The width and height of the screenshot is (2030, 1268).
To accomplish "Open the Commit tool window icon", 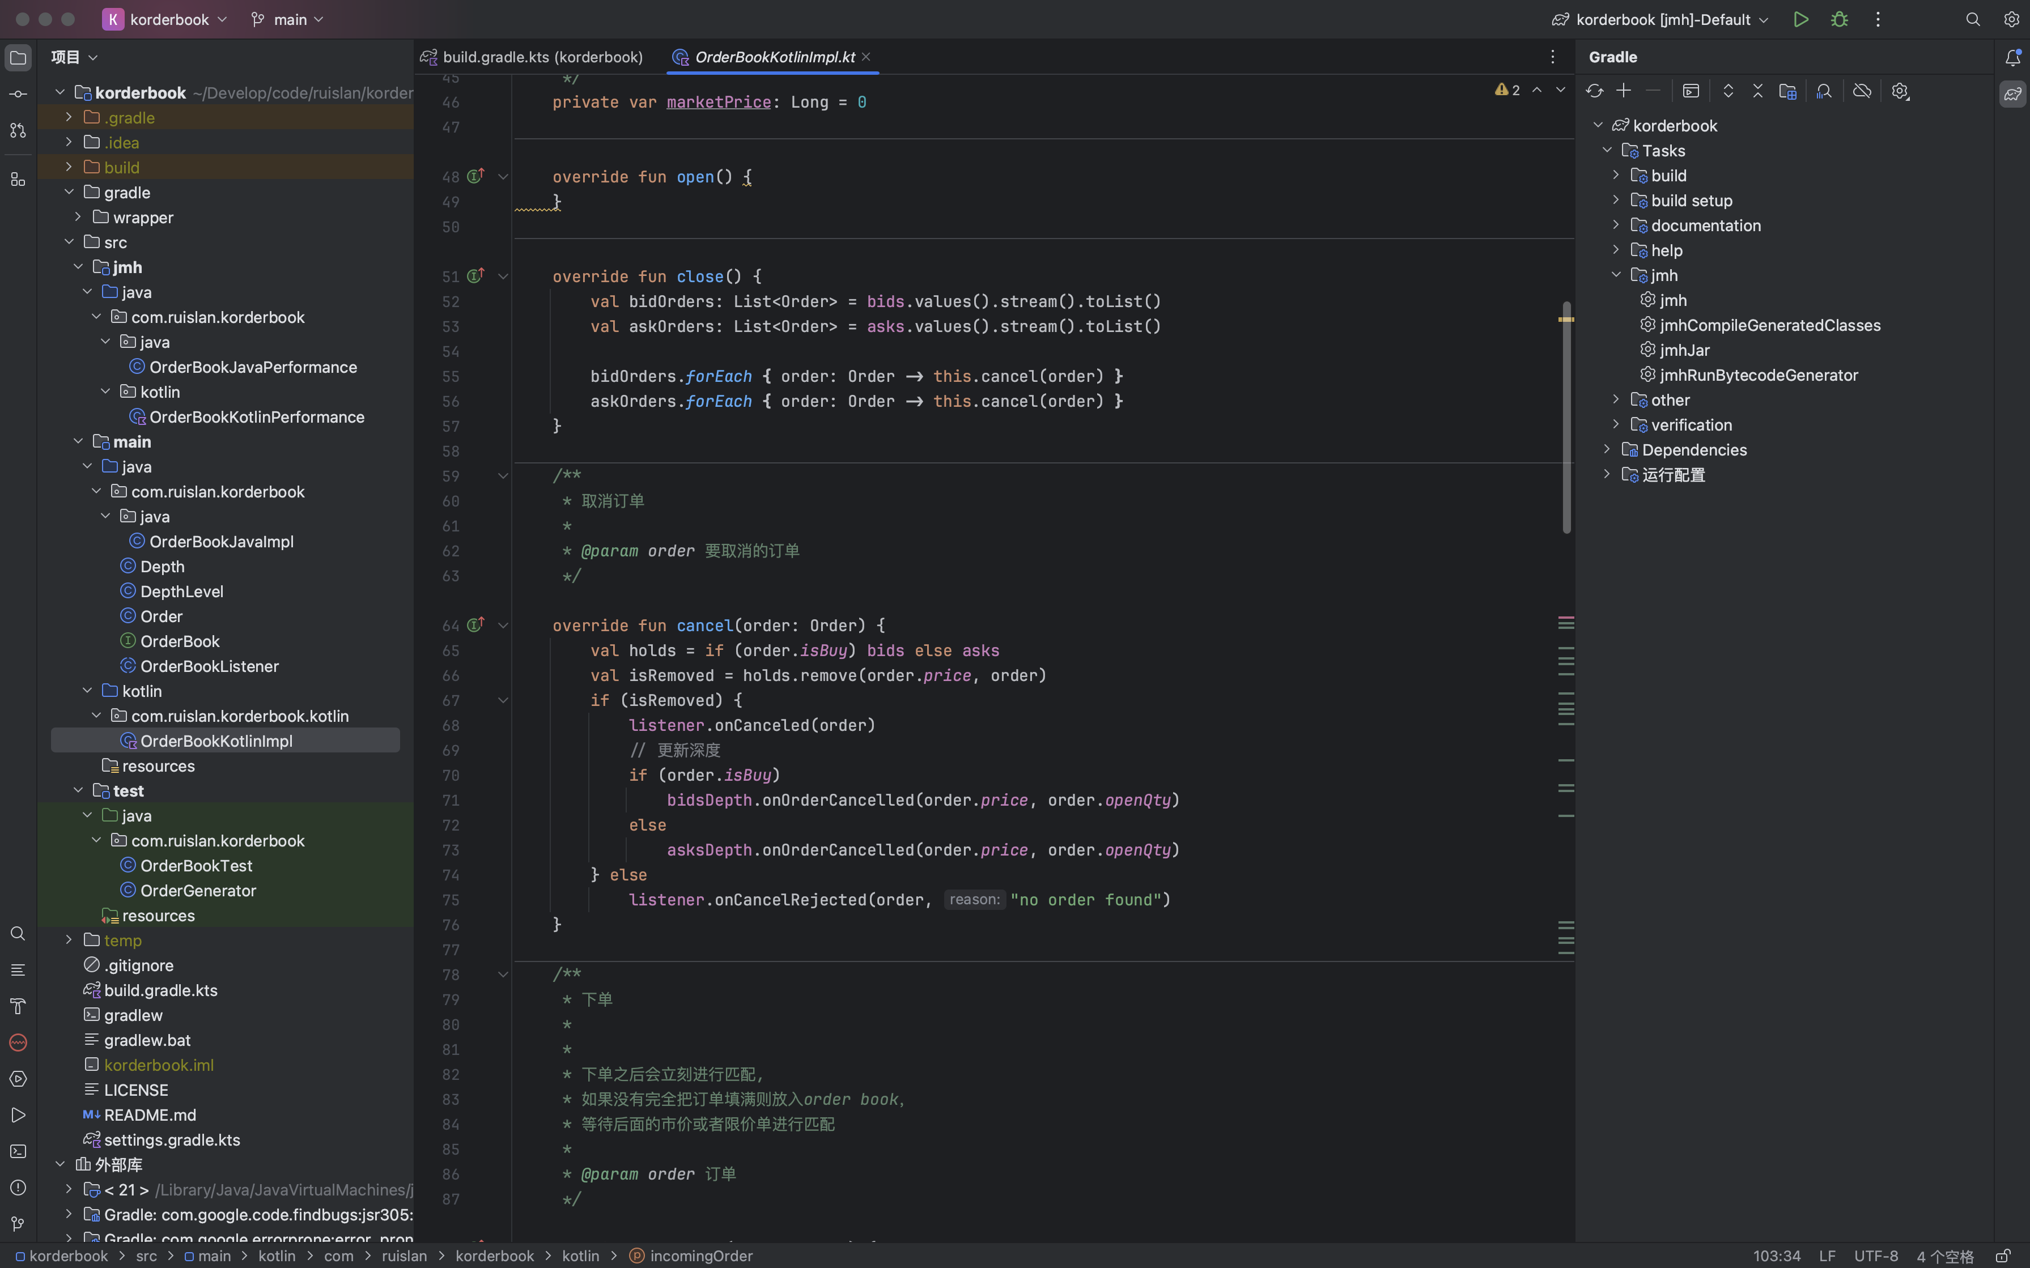I will (x=18, y=94).
